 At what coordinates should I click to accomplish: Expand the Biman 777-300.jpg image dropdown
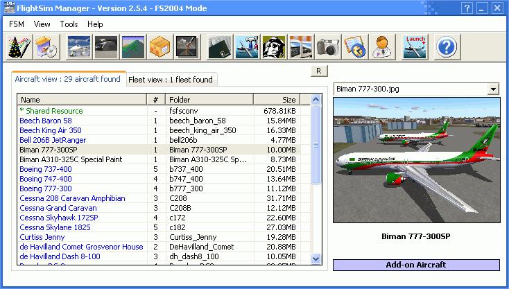(x=493, y=89)
